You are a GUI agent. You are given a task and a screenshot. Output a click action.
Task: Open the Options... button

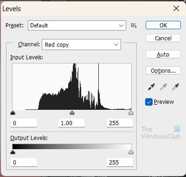pyautogui.click(x=163, y=71)
